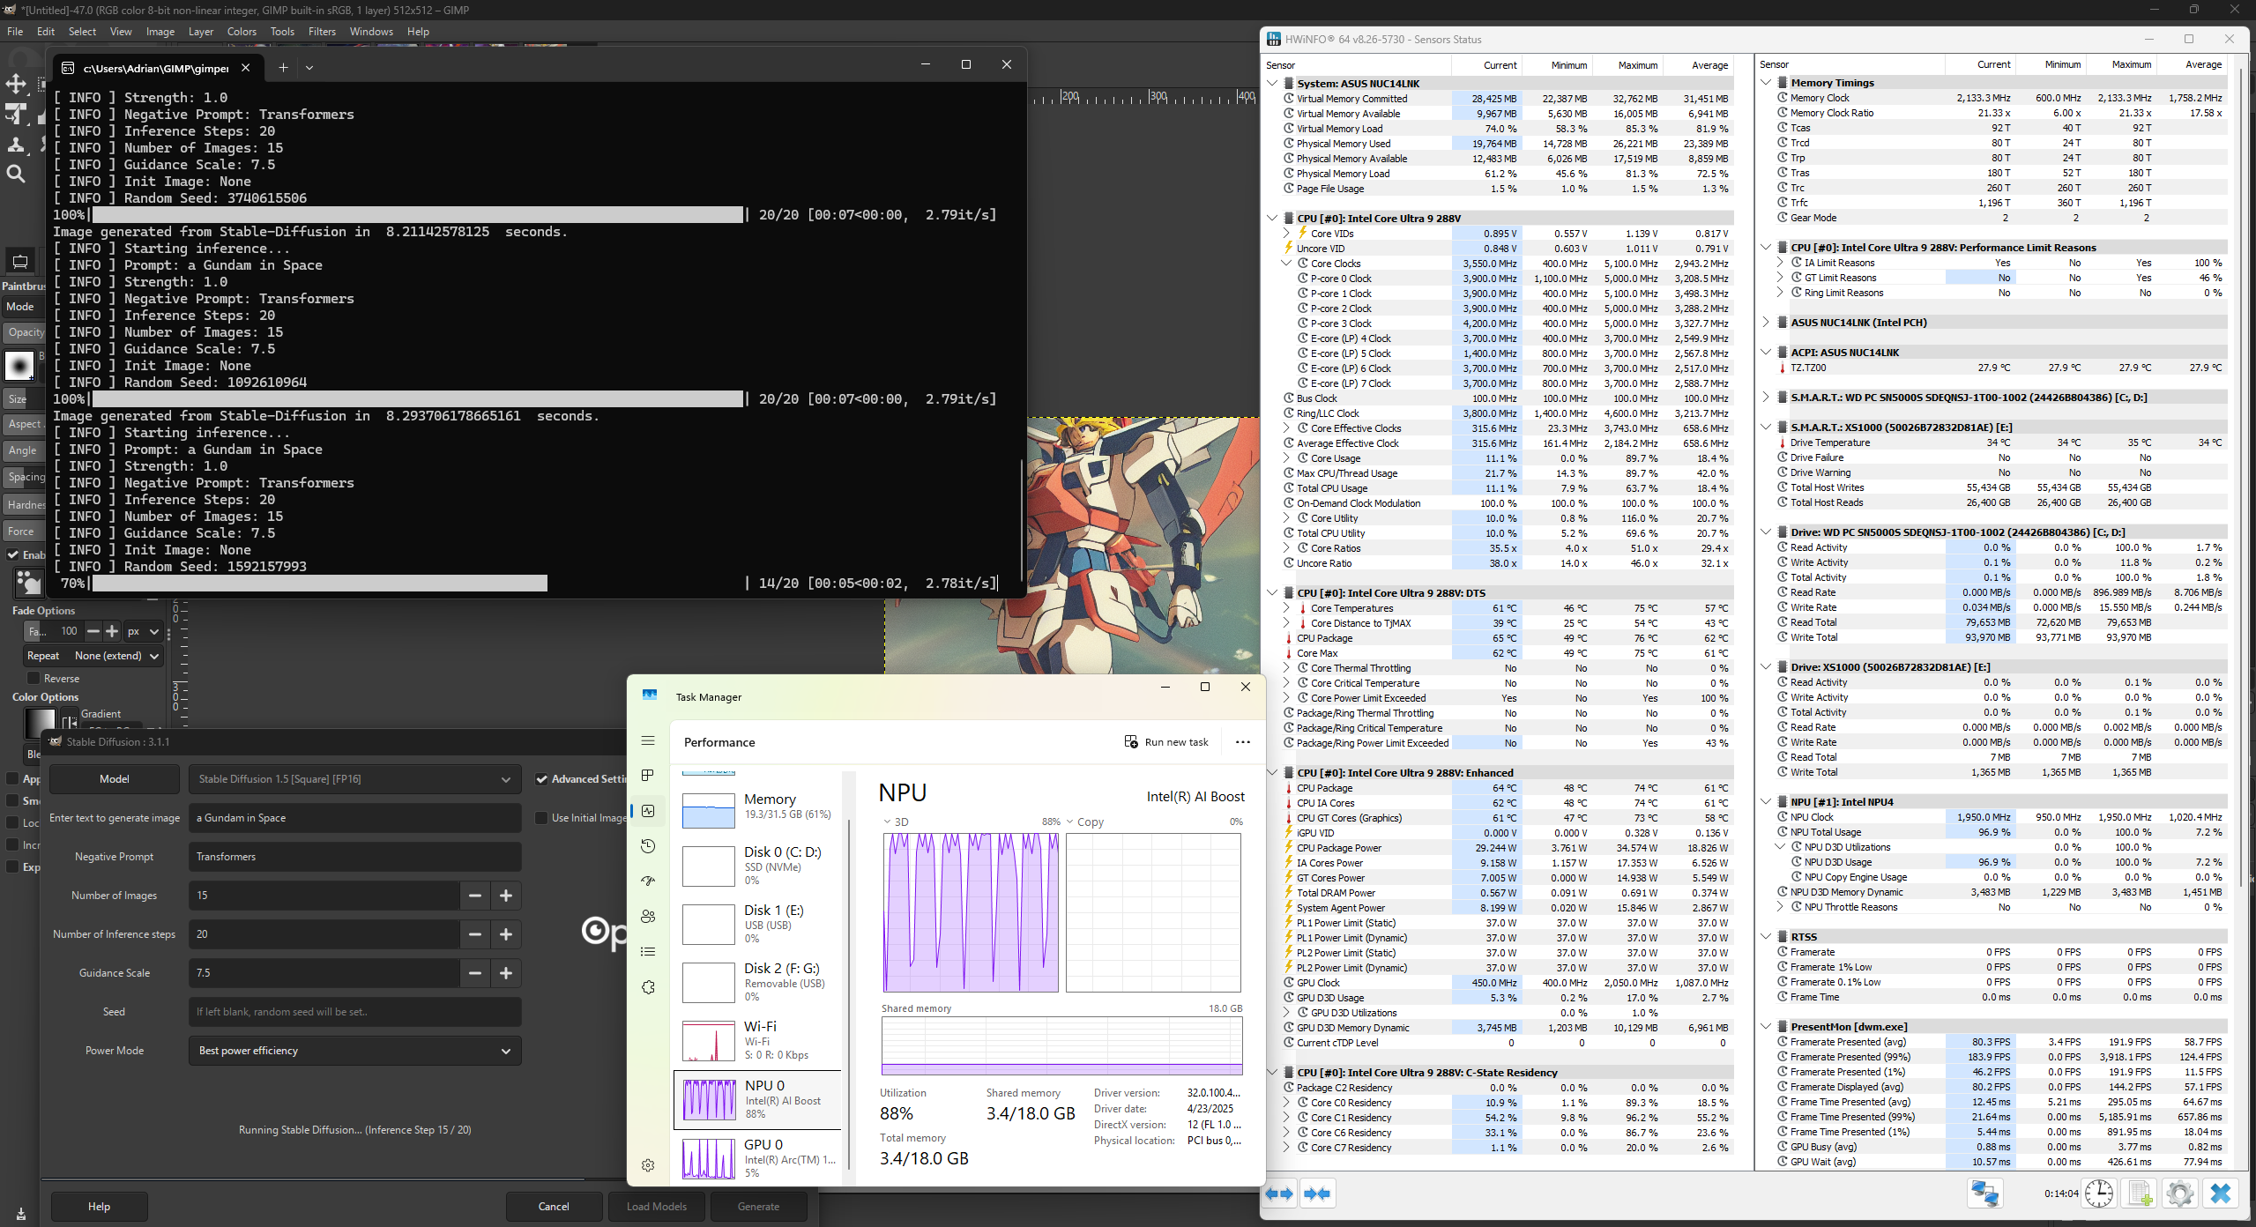Click the Paintbrush brush preview thumbnail

click(19, 364)
